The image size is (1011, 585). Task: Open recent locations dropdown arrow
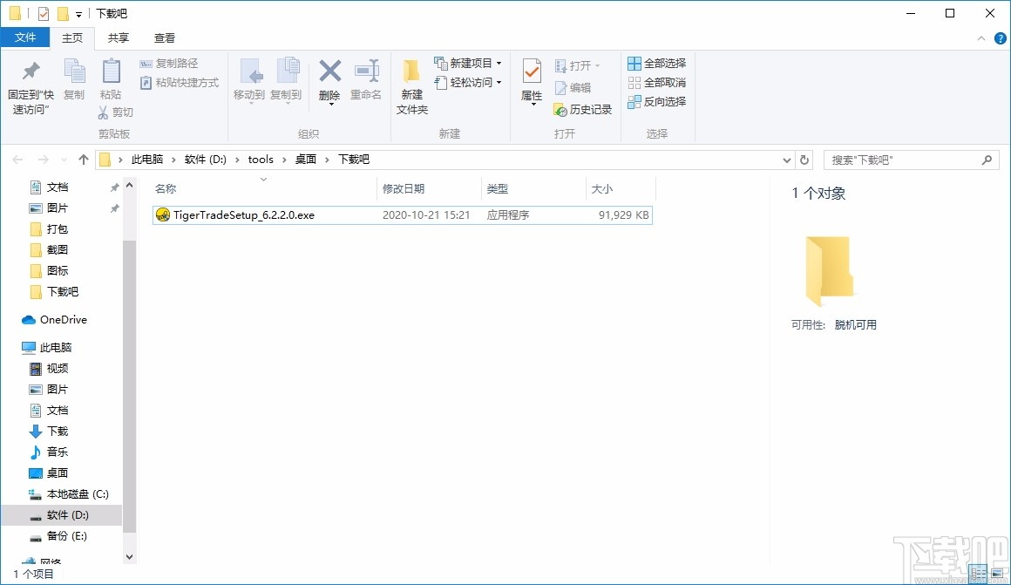(x=64, y=160)
